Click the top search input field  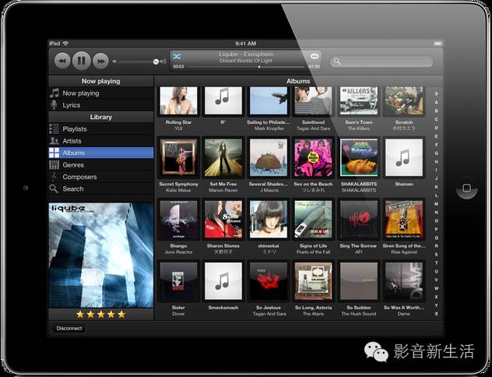click(382, 62)
